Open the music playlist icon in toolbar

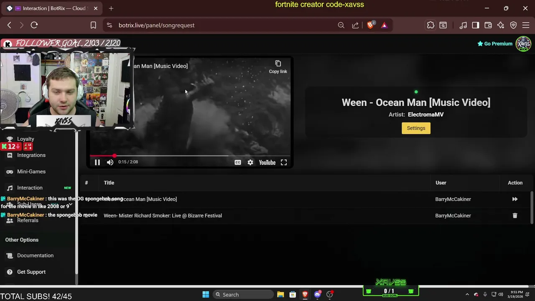(463, 25)
